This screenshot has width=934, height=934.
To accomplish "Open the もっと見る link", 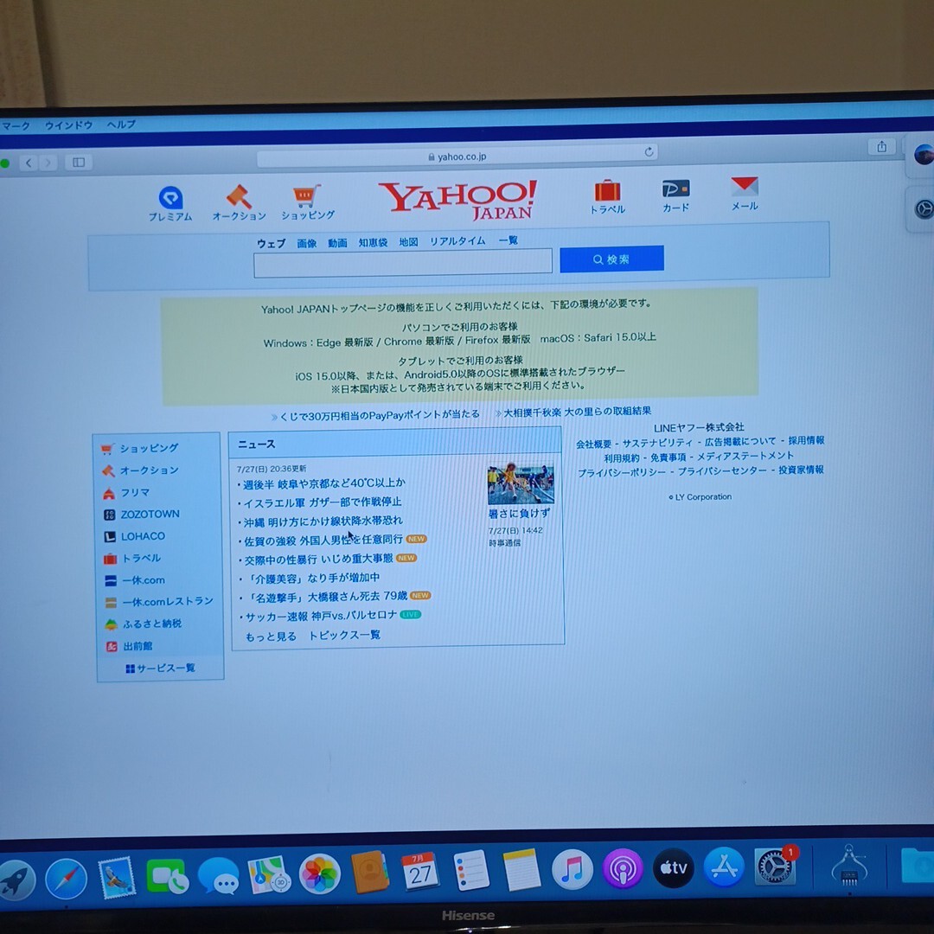I will click(x=271, y=637).
